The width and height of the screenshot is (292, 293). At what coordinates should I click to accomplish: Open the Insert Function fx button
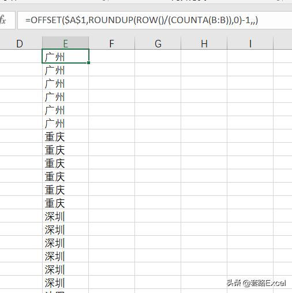[x=3, y=20]
